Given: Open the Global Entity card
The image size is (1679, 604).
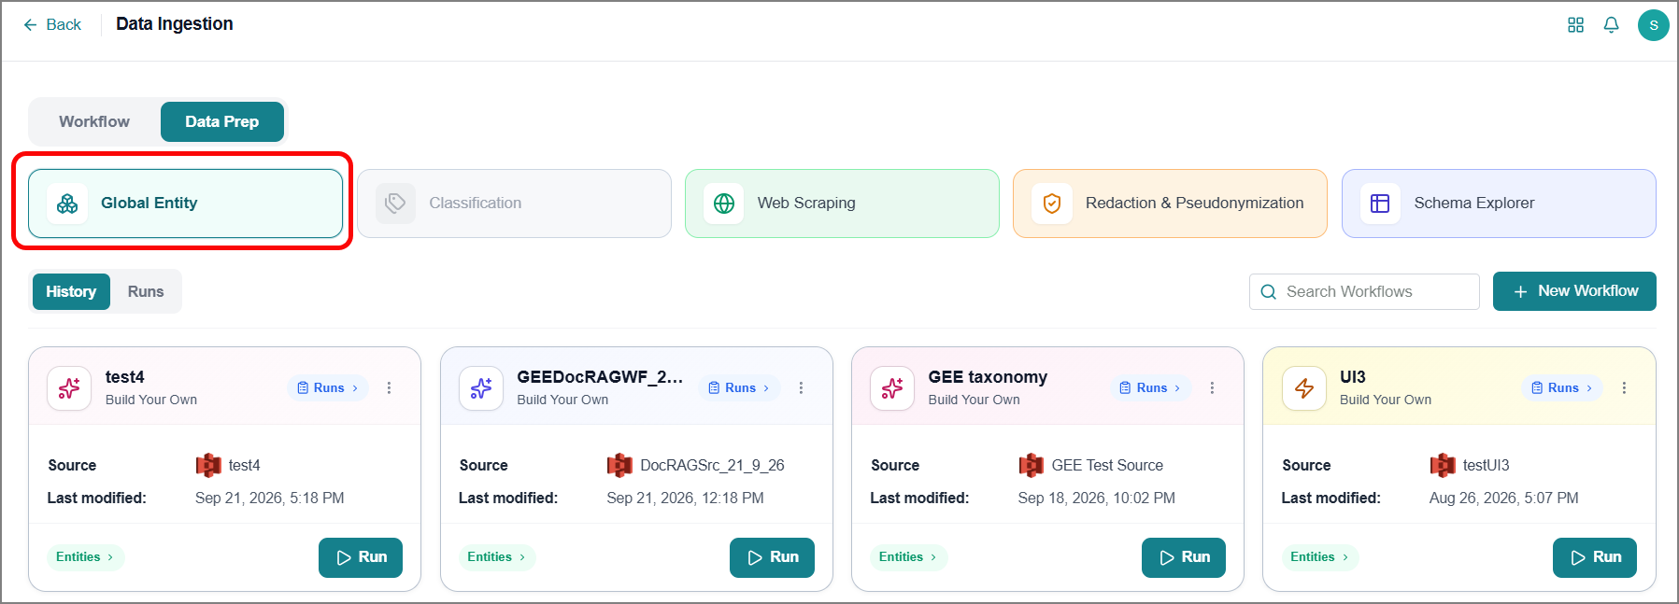Looking at the screenshot, I should 185,204.
